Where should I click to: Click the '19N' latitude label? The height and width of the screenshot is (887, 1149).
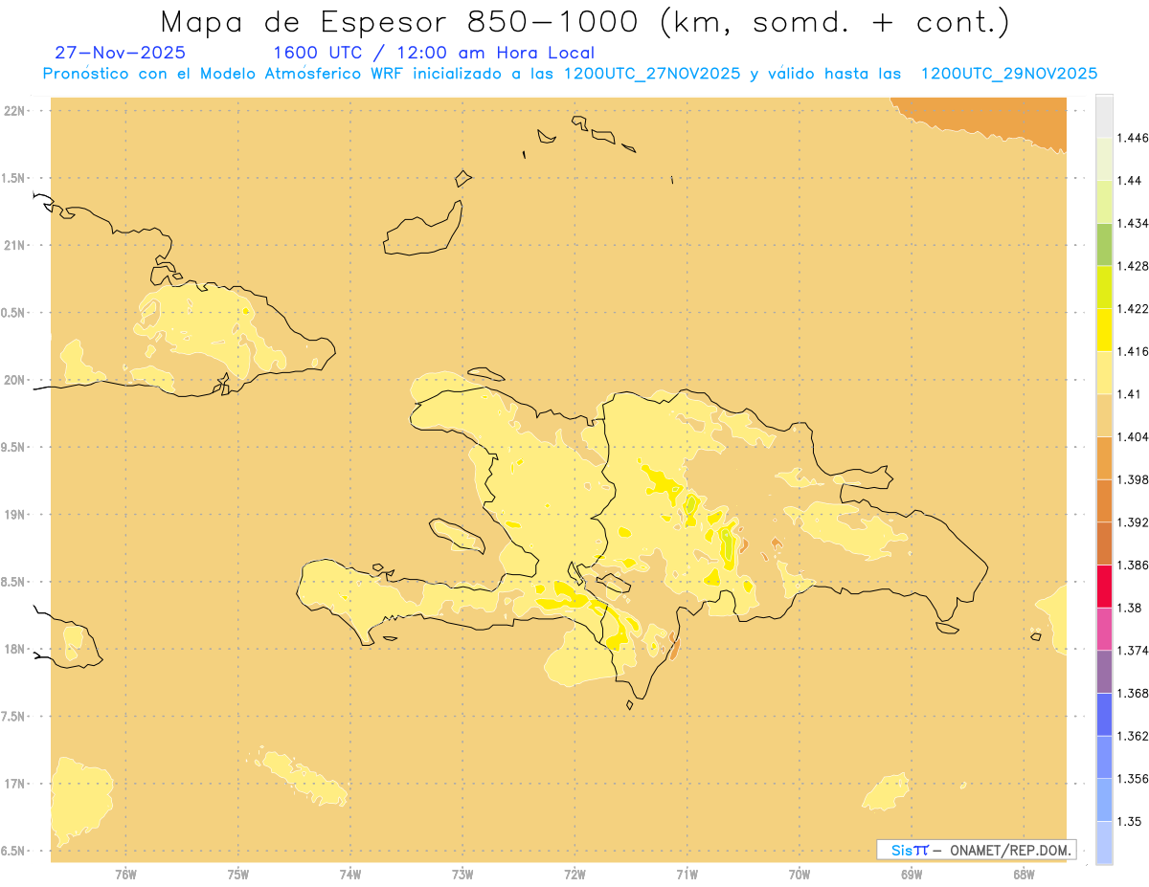14,514
